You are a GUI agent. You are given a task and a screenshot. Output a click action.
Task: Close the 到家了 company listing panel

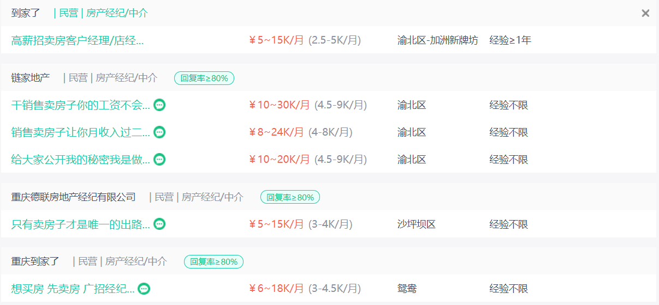[x=645, y=13]
